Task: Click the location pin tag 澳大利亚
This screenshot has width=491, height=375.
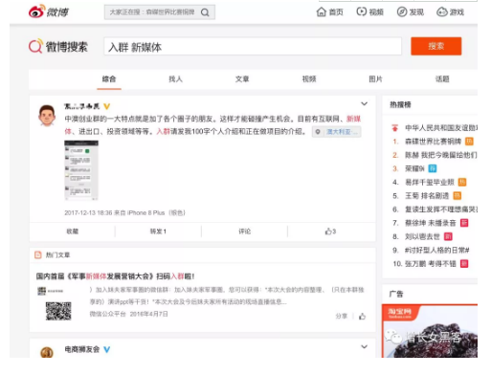Action: pyautogui.click(x=337, y=132)
